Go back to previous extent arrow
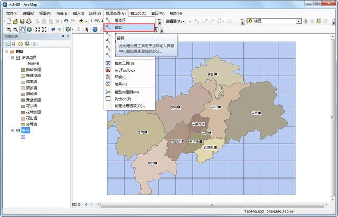Viewport: 338px width, 217px height. click(x=53, y=29)
